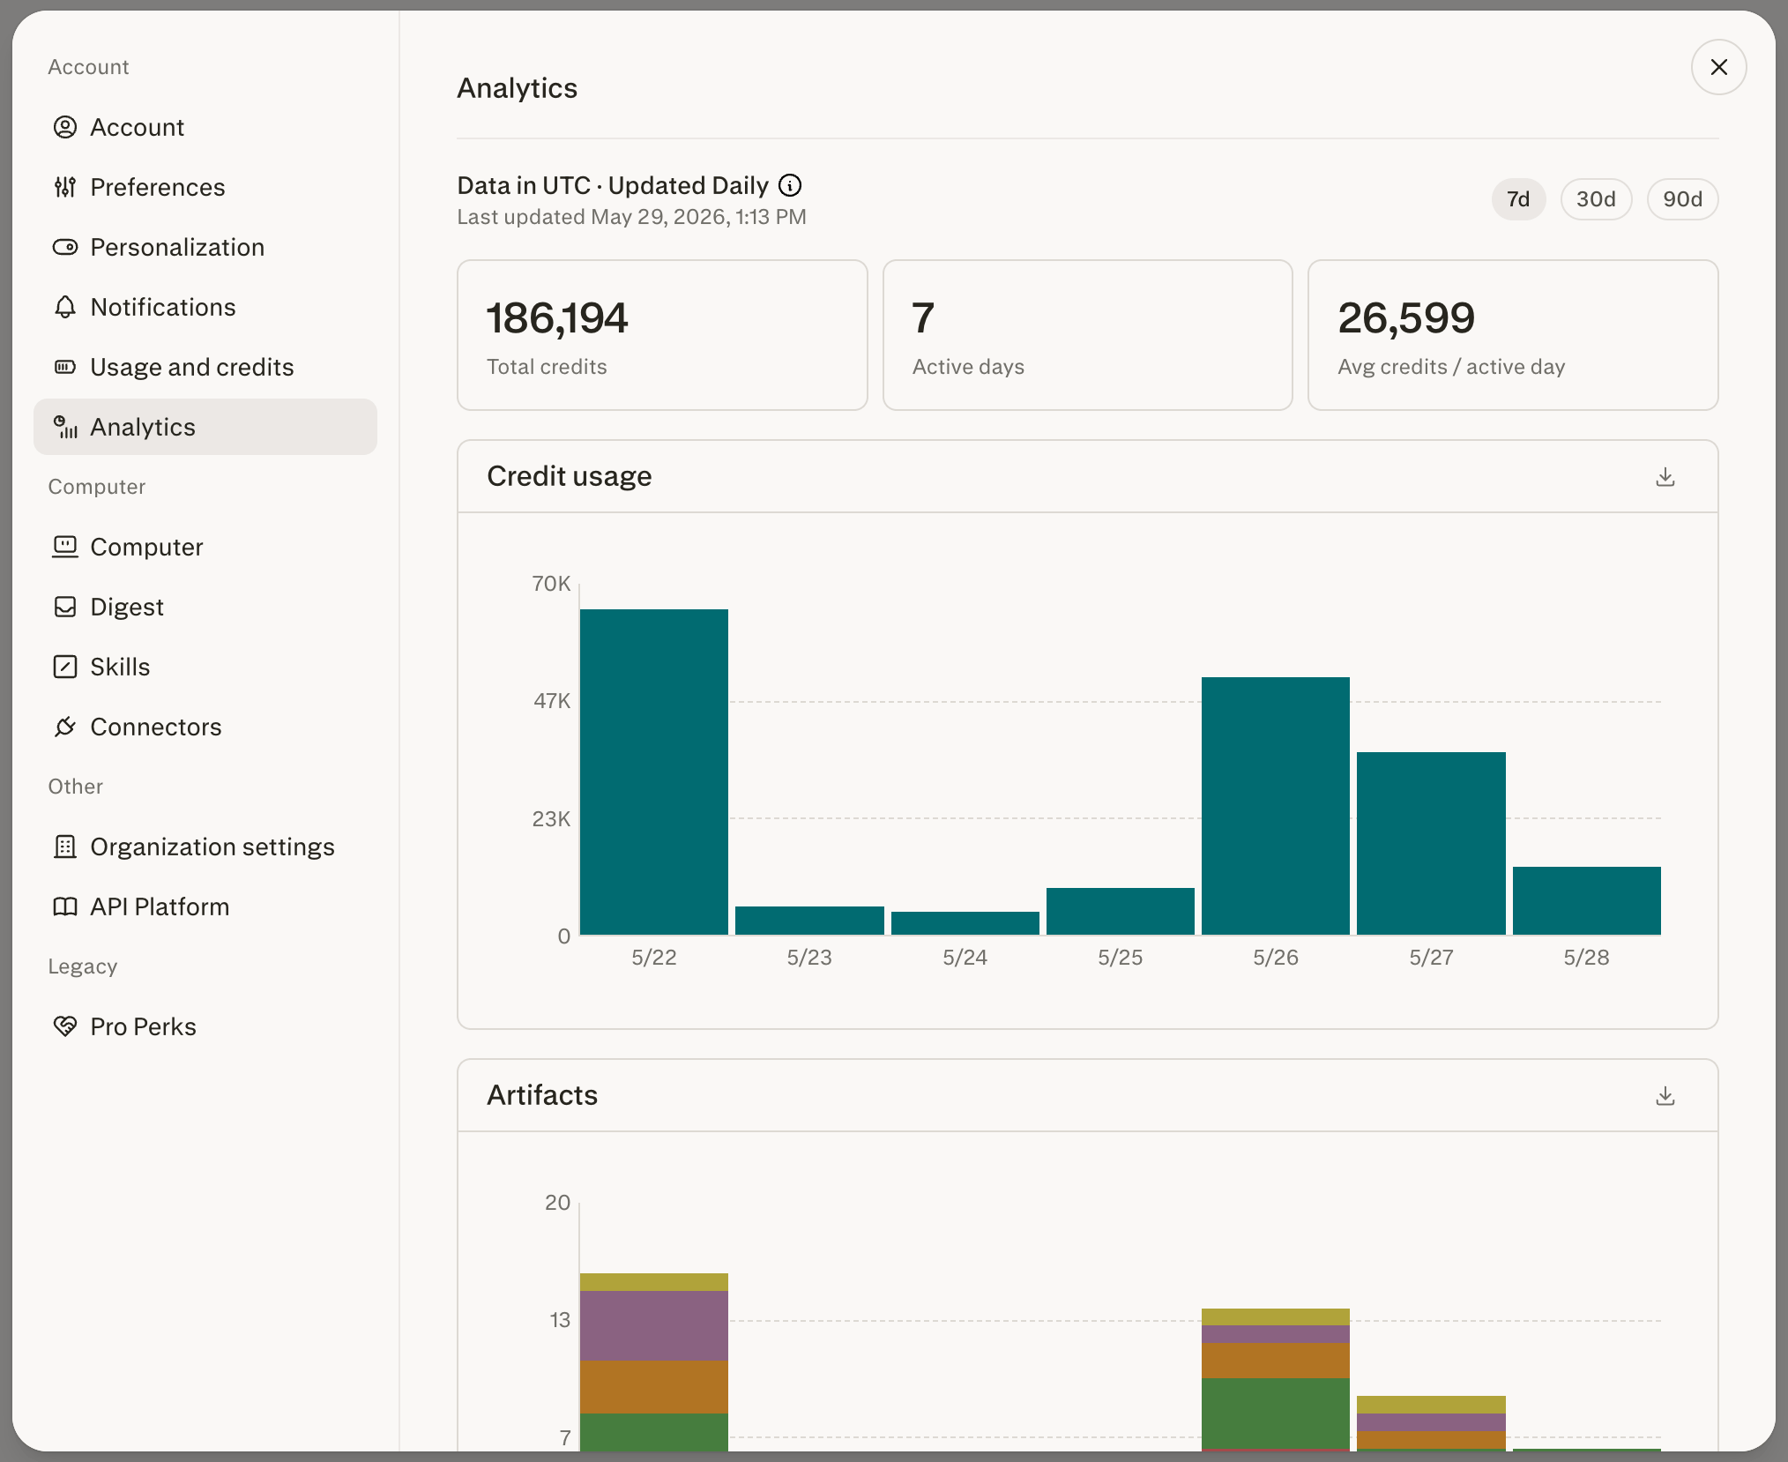Viewport: 1788px width, 1462px height.
Task: Open Usage and credits page
Action: (205, 367)
